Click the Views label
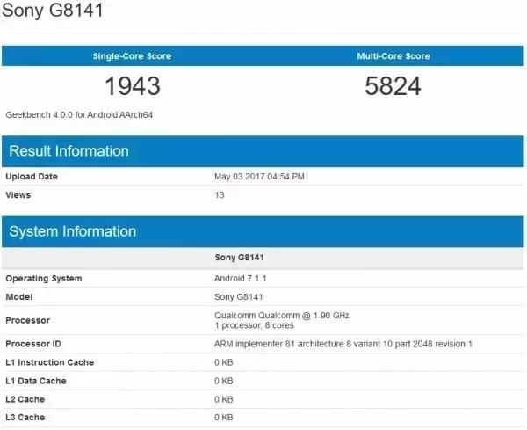This screenshot has width=527, height=430. pos(18,195)
